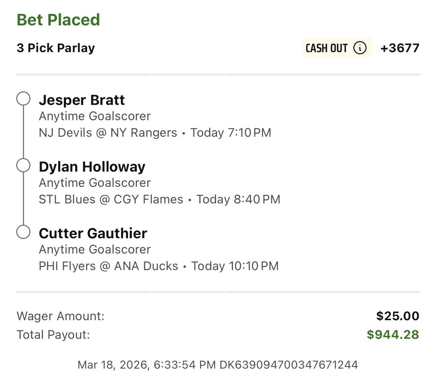Click Anytime Goalscorer under Cutter Gauthier
Screen dimensions: 436x375
(x=94, y=249)
